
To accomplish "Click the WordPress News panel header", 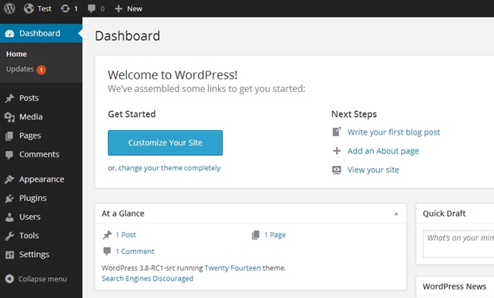I will click(x=455, y=287).
